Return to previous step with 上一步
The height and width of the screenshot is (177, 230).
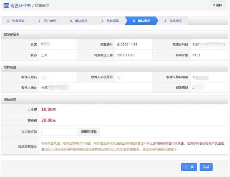click(189, 167)
